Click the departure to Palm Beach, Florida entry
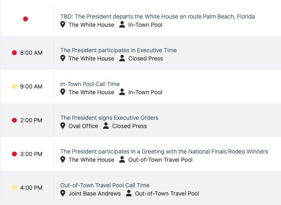Image resolution: width=281 pixels, height=205 pixels. tap(157, 16)
